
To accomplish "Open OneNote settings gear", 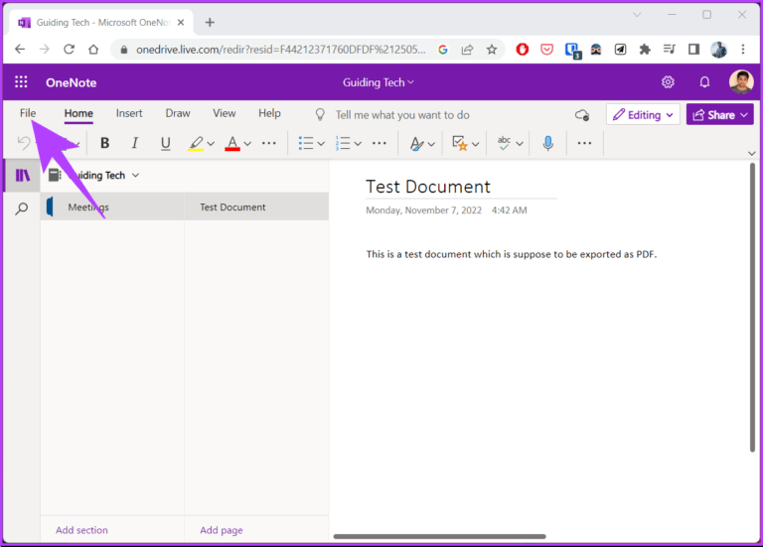I will (668, 82).
